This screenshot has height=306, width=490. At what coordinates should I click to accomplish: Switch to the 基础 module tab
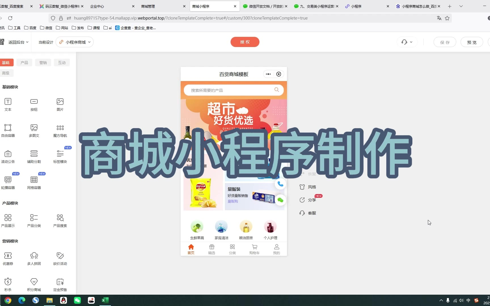click(x=6, y=63)
